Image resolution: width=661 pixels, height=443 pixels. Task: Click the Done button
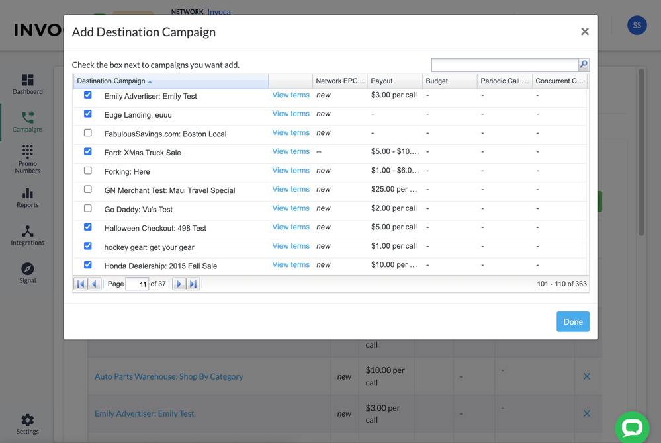pyautogui.click(x=572, y=322)
